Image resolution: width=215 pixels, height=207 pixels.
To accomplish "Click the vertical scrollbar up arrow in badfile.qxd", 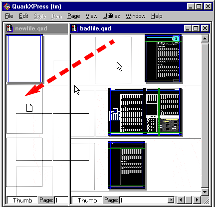I will click(205, 38).
